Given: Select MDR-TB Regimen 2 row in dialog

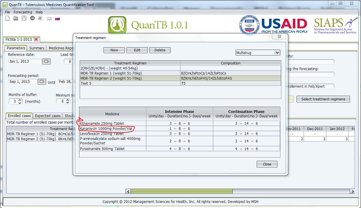Looking at the screenshot, I should [180, 78].
